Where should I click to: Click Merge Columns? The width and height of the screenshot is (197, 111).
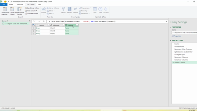[53, 8]
